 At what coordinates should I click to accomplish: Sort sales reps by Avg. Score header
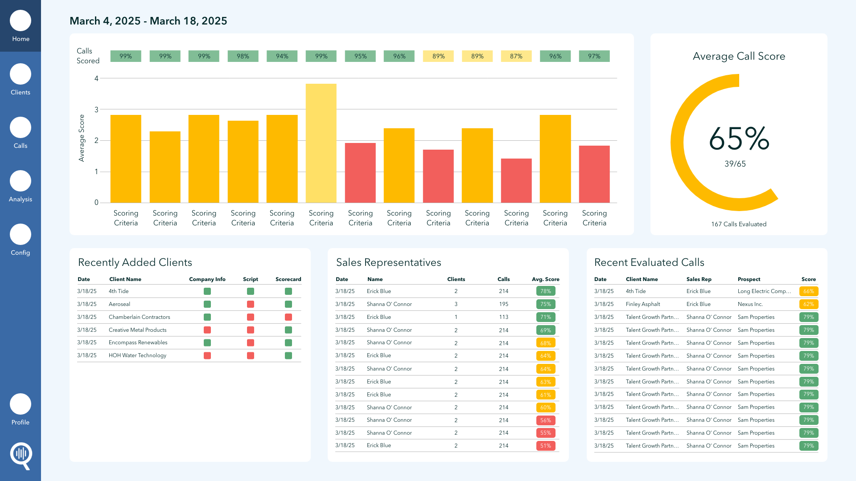[545, 279]
